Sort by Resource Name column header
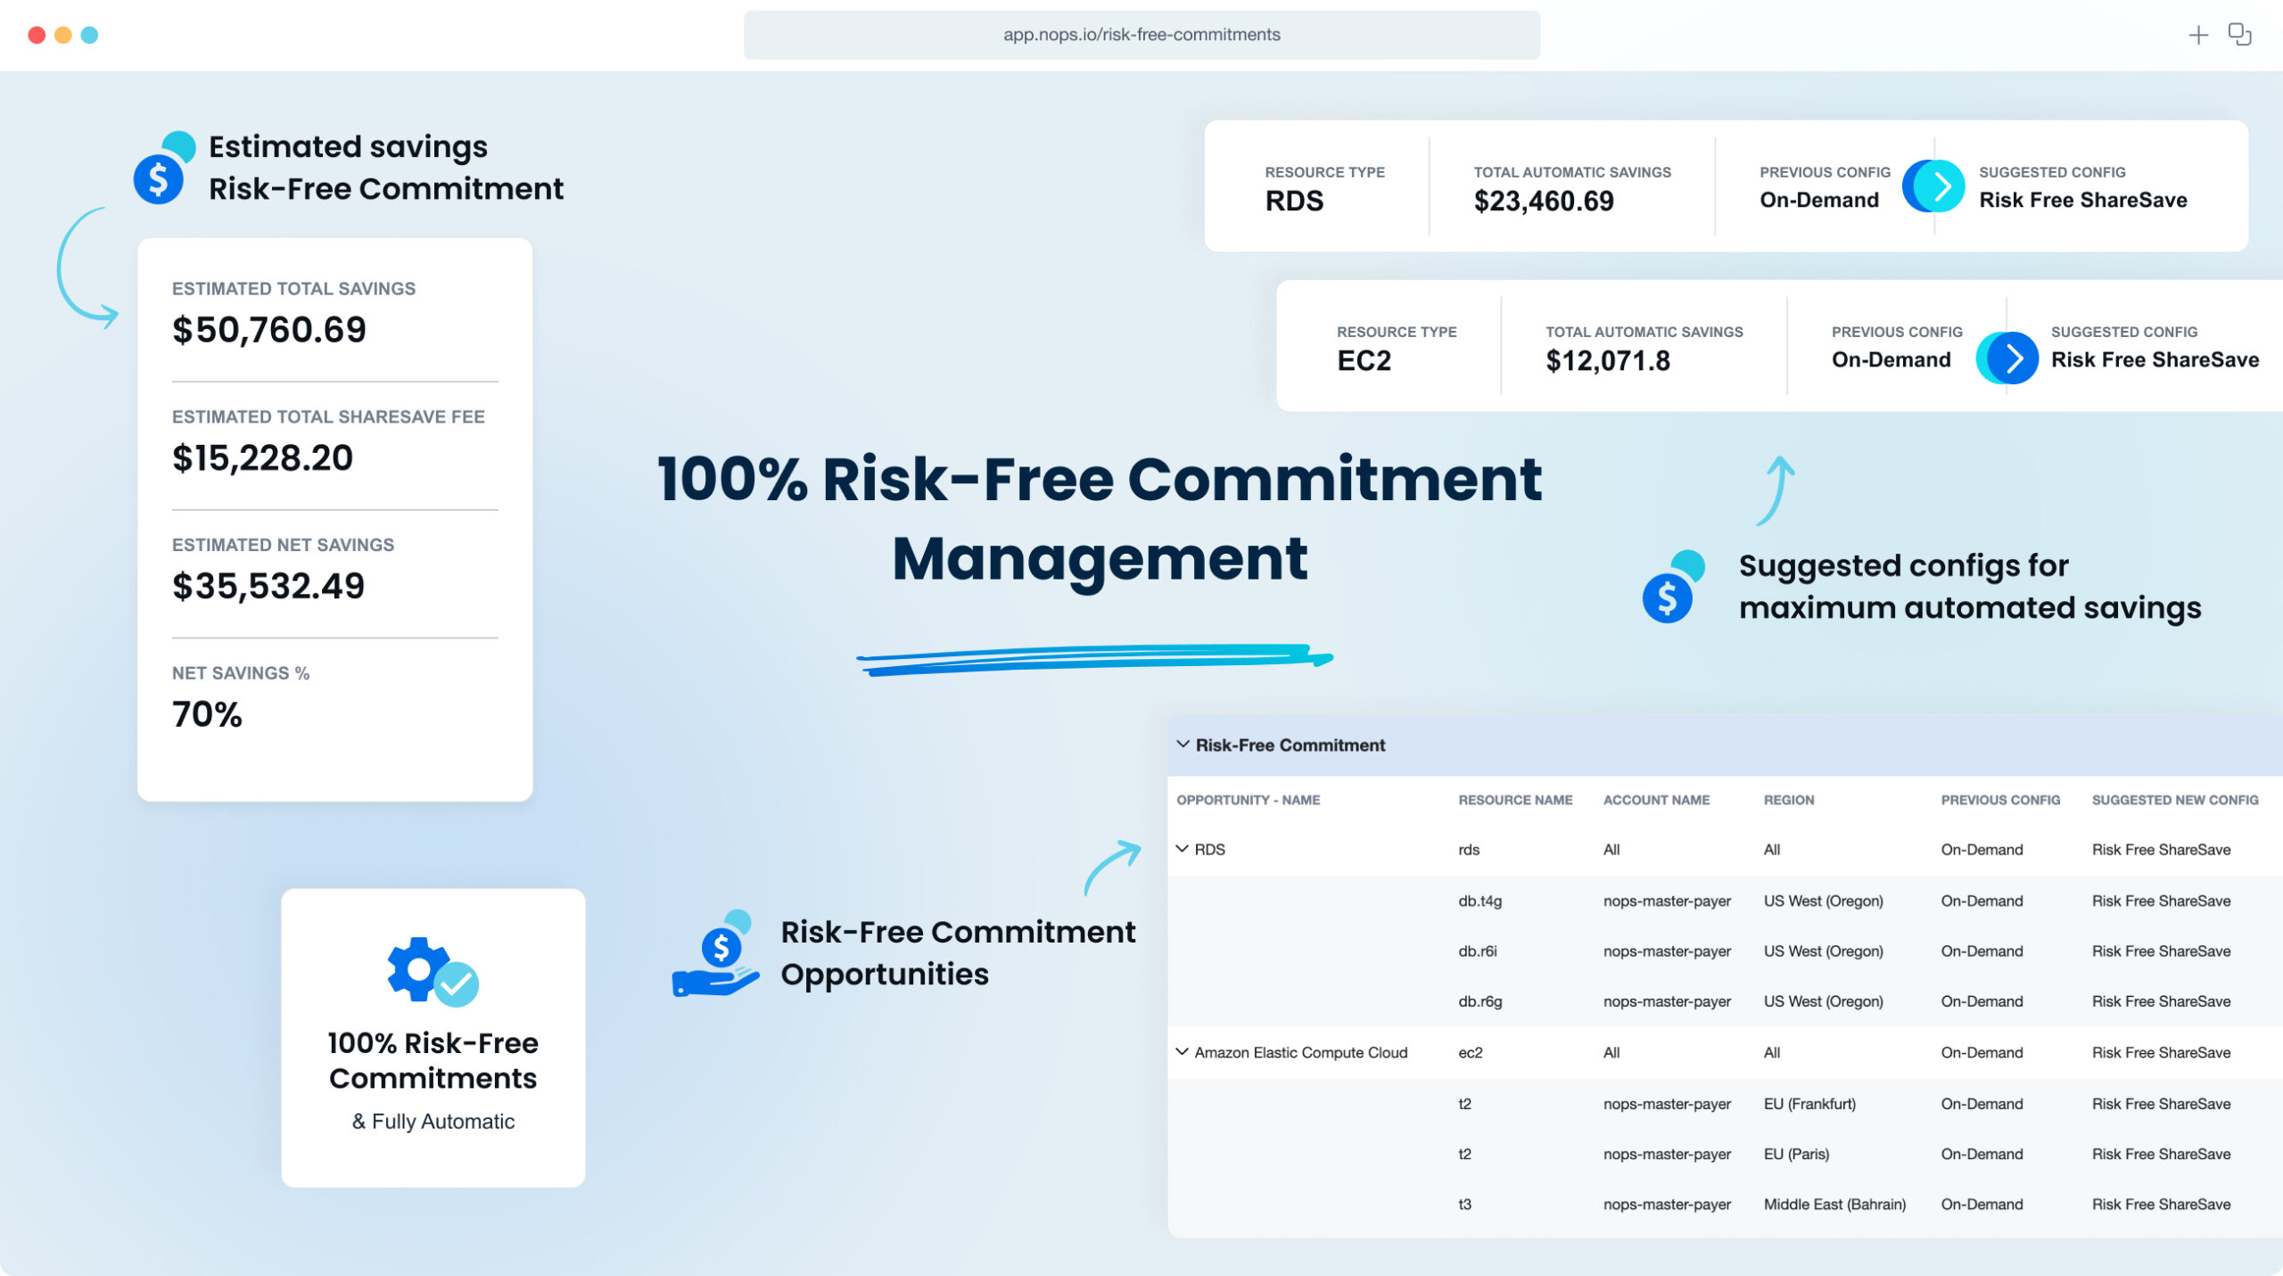Viewport: 2283px width, 1276px height. 1515,800
